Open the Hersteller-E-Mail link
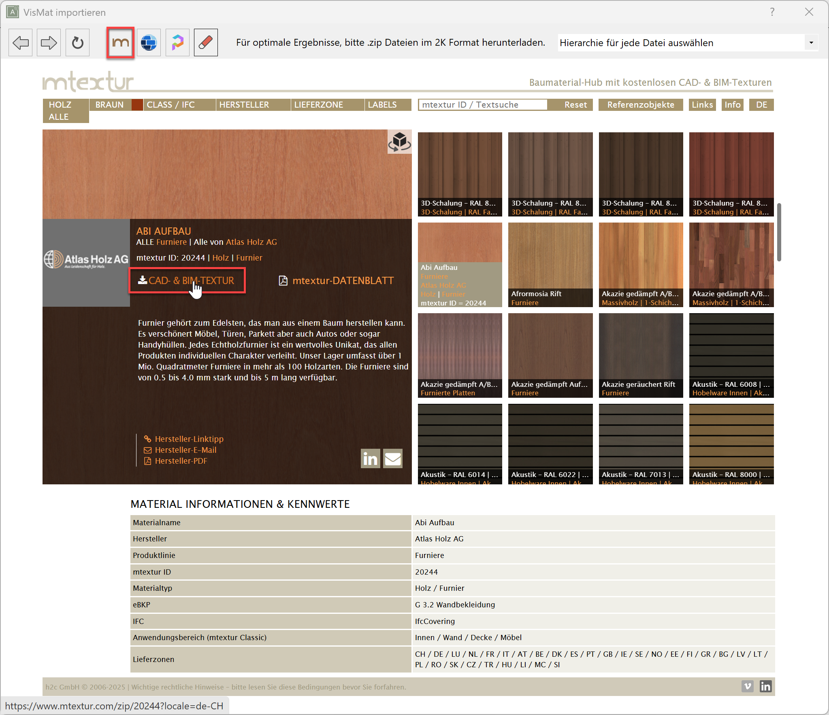The height and width of the screenshot is (715, 829). coord(180,450)
